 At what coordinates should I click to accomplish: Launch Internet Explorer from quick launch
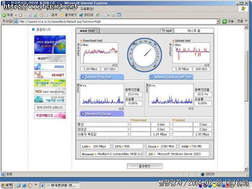(24, 185)
